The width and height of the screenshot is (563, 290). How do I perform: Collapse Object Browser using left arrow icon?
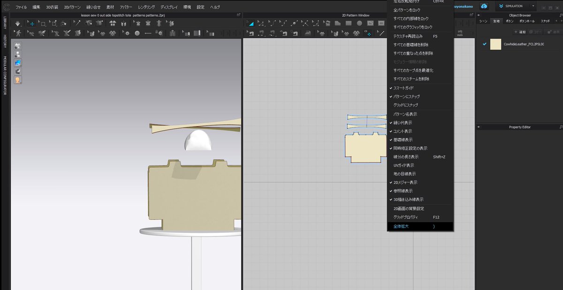tap(479, 15)
